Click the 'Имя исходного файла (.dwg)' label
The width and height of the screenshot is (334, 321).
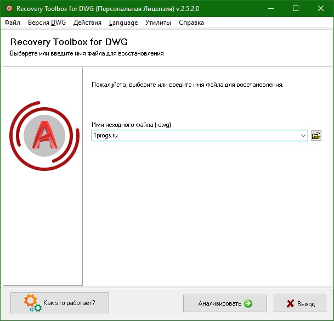[x=133, y=125]
